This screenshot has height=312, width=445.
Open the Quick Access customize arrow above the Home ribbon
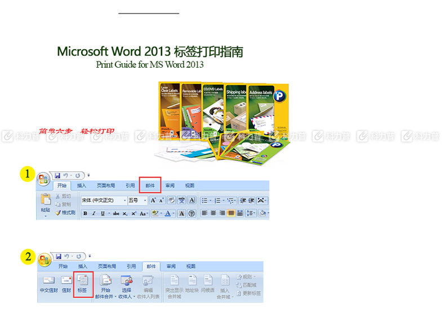click(88, 175)
